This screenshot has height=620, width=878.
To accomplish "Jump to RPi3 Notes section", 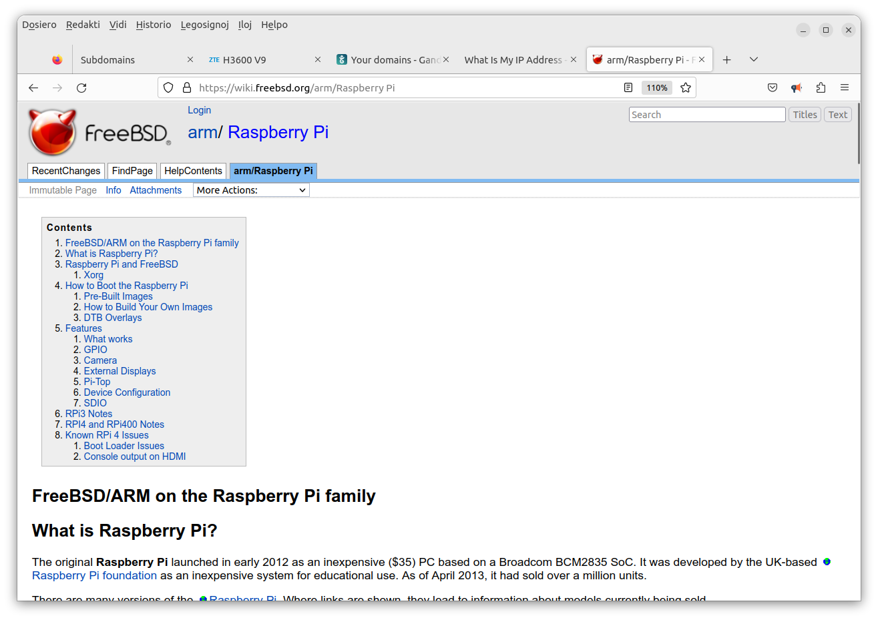I will pos(89,414).
